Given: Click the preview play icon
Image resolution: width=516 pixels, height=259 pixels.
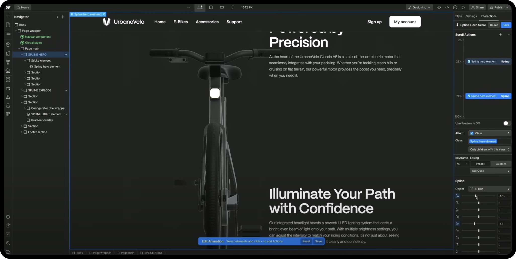Looking at the screenshot, I should [x=463, y=8].
